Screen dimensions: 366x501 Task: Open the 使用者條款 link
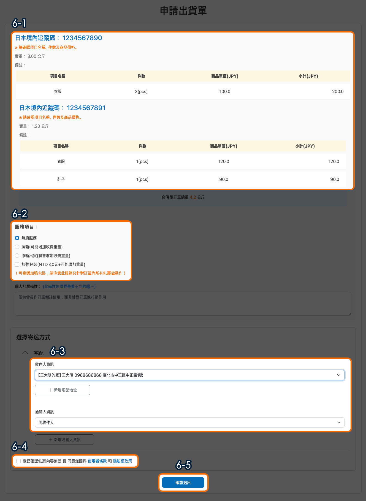97,461
